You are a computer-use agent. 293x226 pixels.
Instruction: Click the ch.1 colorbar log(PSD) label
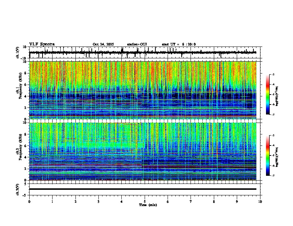(x=277, y=96)
